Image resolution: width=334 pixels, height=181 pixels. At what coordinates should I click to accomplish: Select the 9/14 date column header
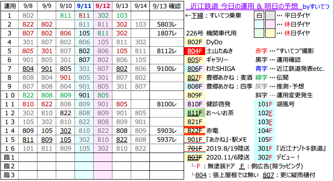click(141, 7)
